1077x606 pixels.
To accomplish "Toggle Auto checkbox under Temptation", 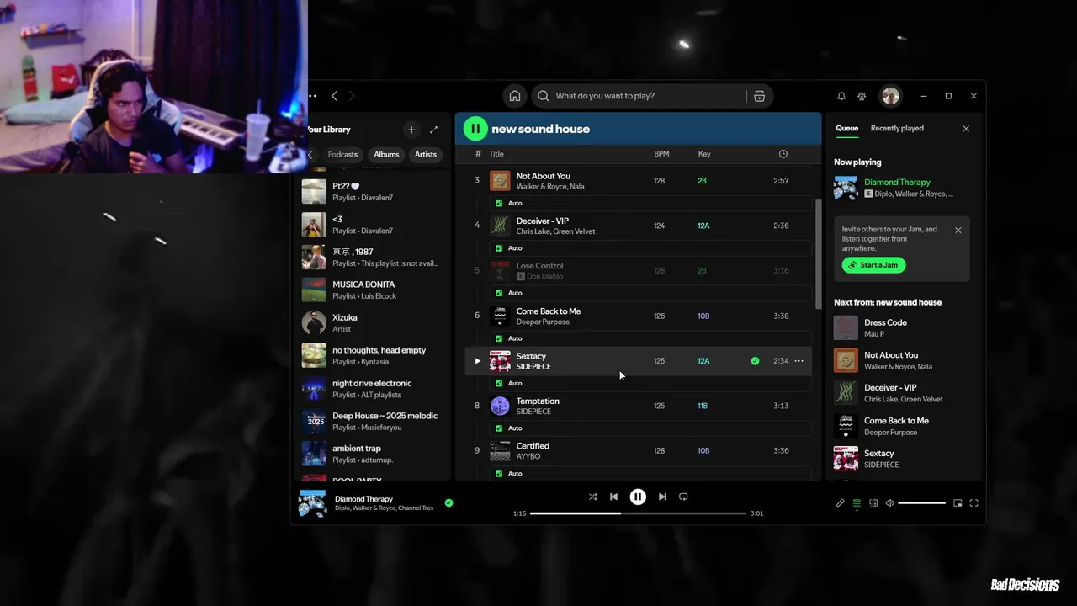I will pyautogui.click(x=499, y=428).
